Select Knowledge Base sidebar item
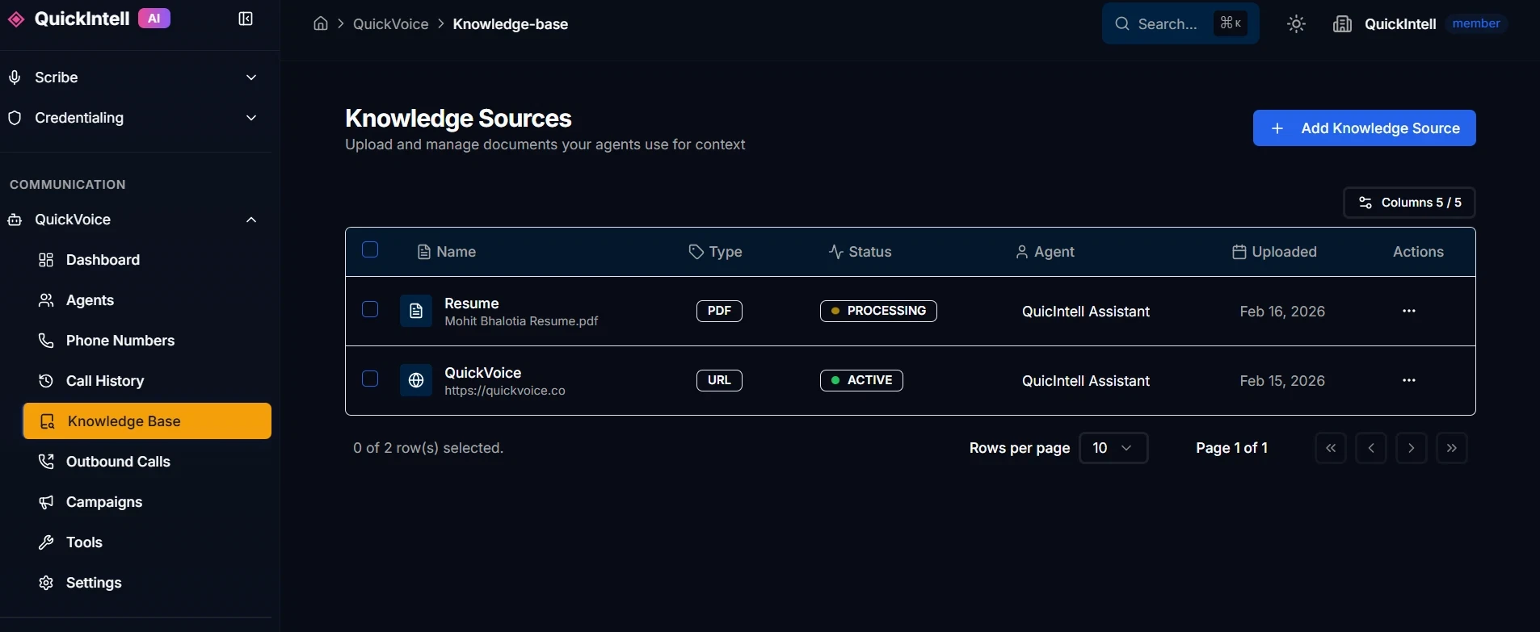 click(x=147, y=421)
